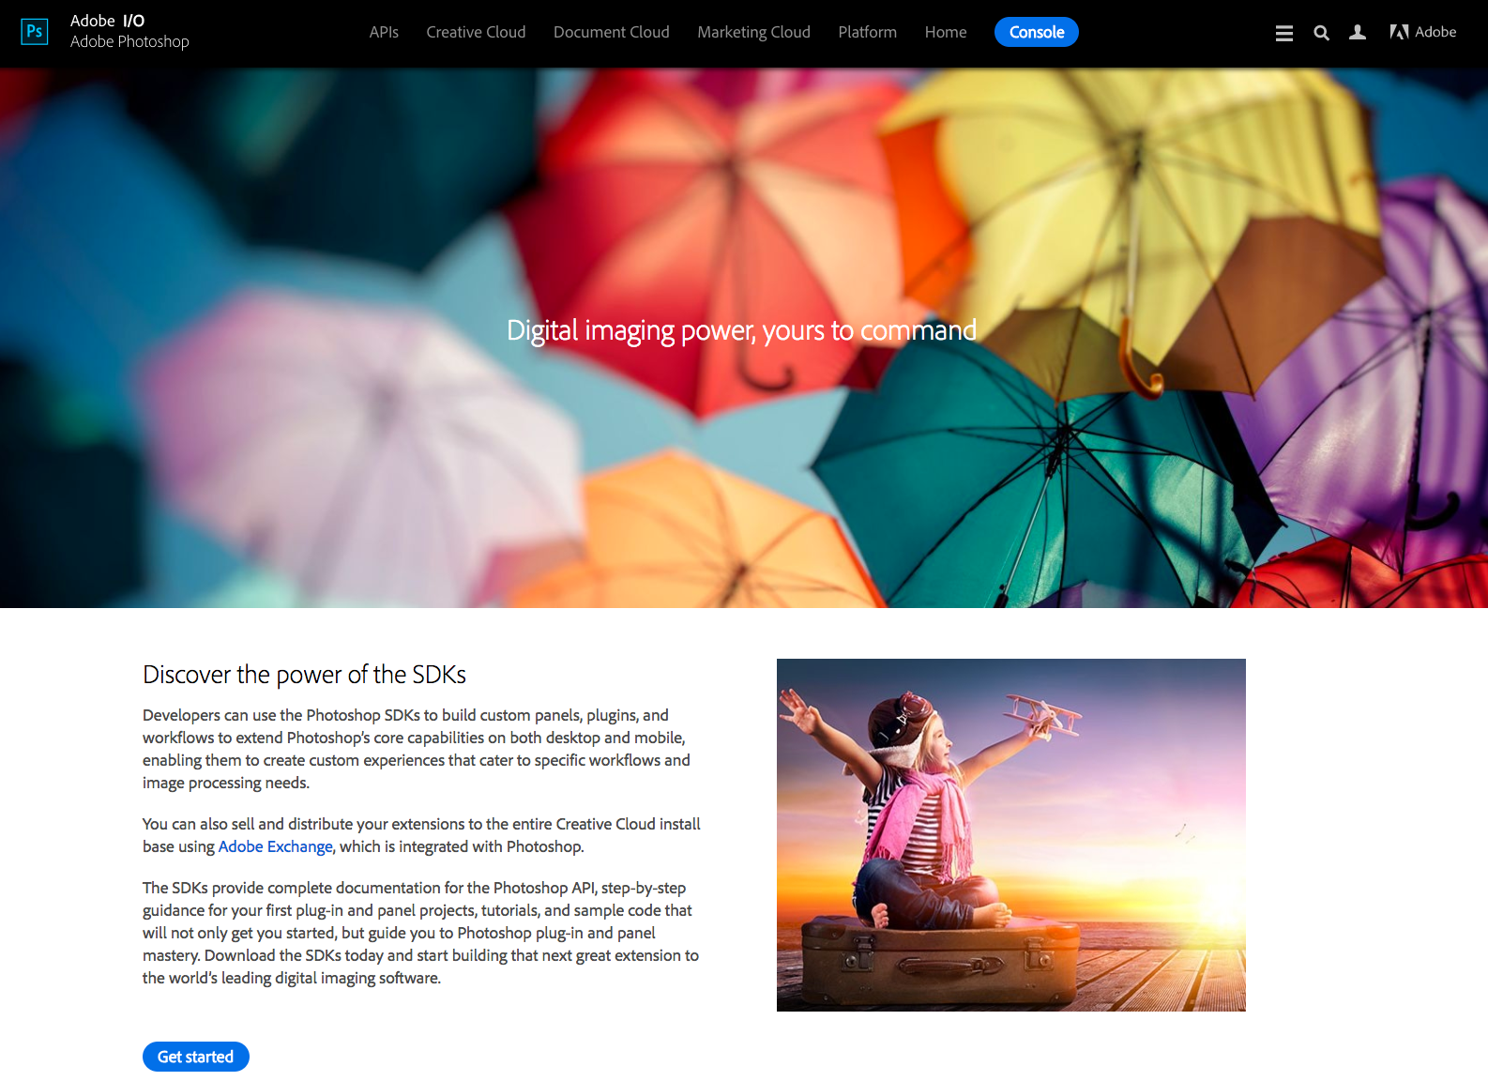Viewport: 1488px width, 1081px height.
Task: Open the APIs menu item
Action: point(384,32)
